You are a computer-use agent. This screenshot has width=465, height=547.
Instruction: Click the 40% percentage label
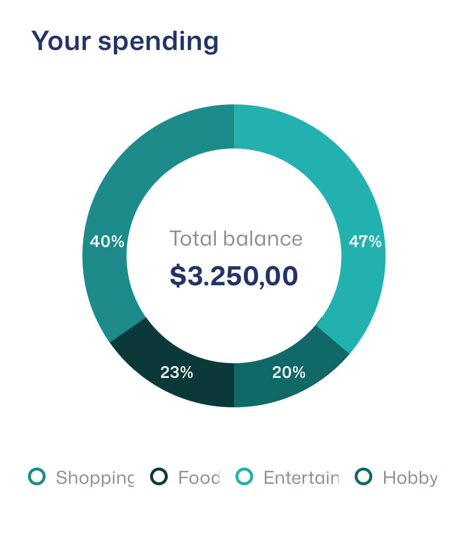tap(107, 241)
